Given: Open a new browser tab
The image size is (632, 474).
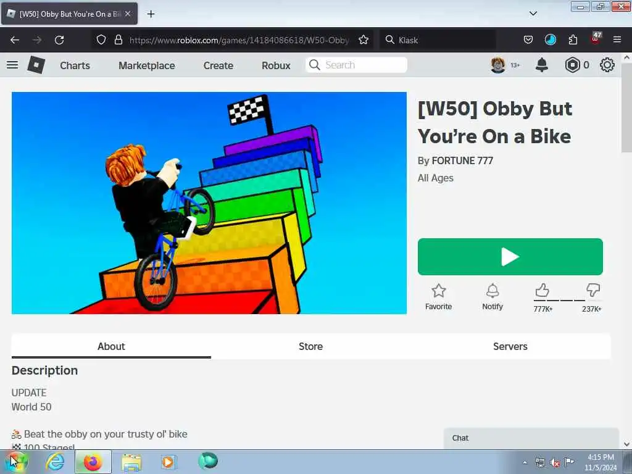Looking at the screenshot, I should [x=151, y=14].
